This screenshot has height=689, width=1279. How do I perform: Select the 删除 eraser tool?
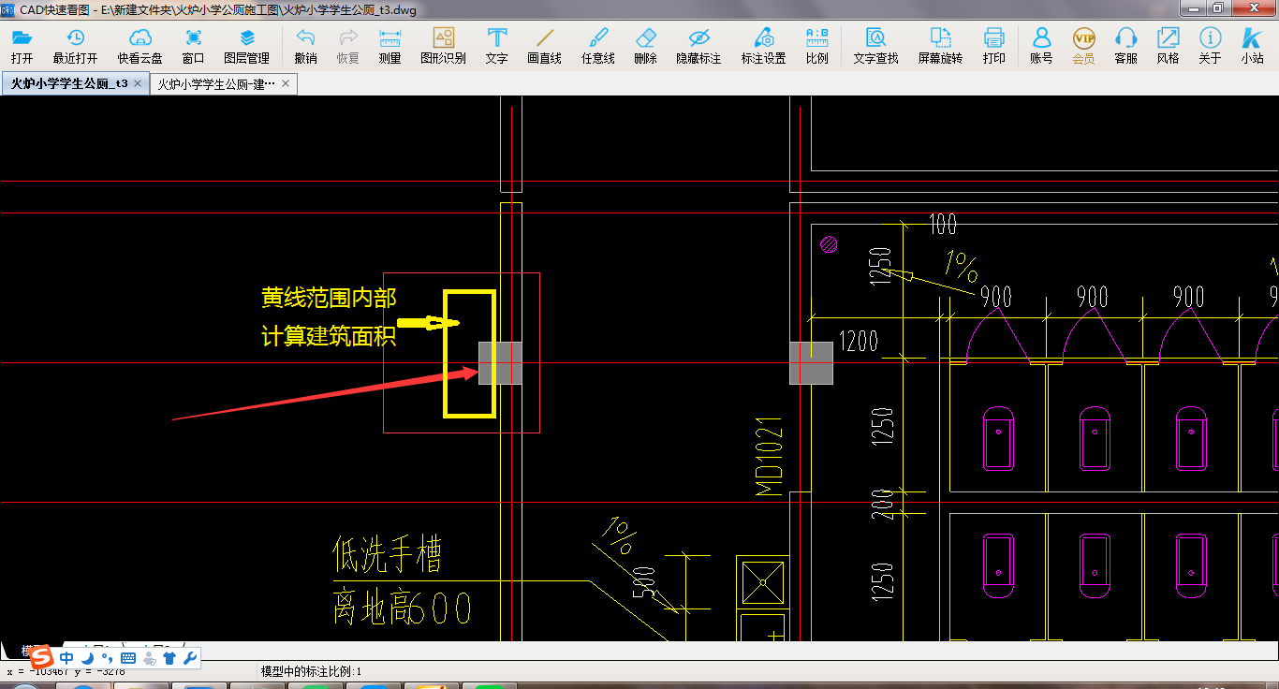tap(645, 46)
